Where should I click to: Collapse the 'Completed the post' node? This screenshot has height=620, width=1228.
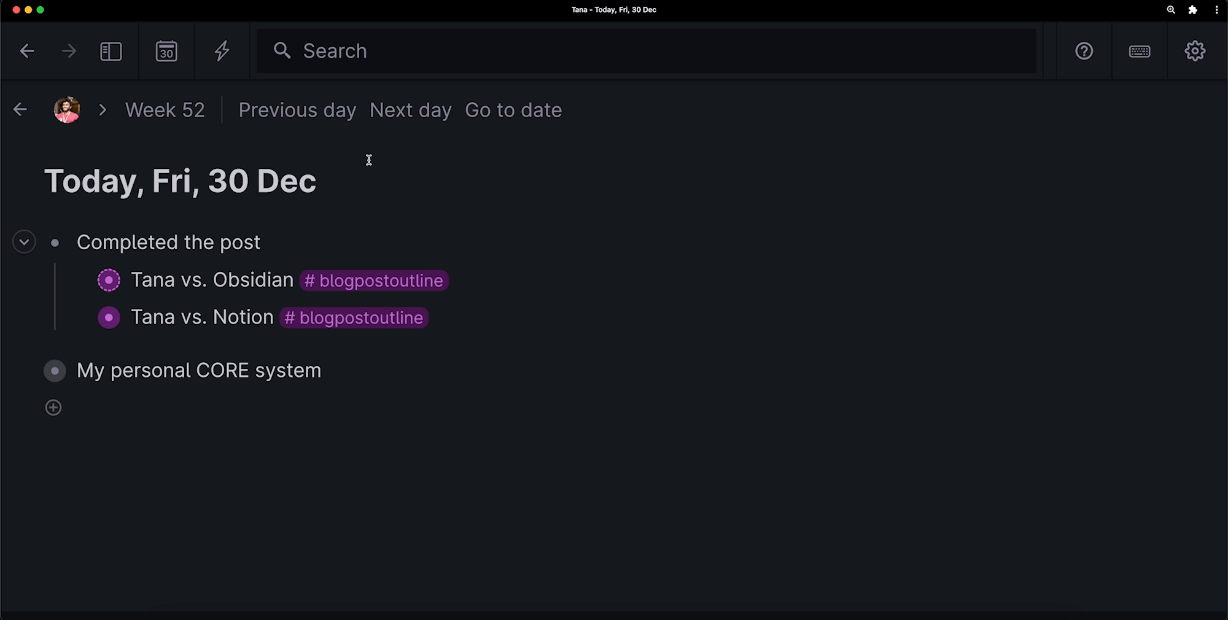24,242
